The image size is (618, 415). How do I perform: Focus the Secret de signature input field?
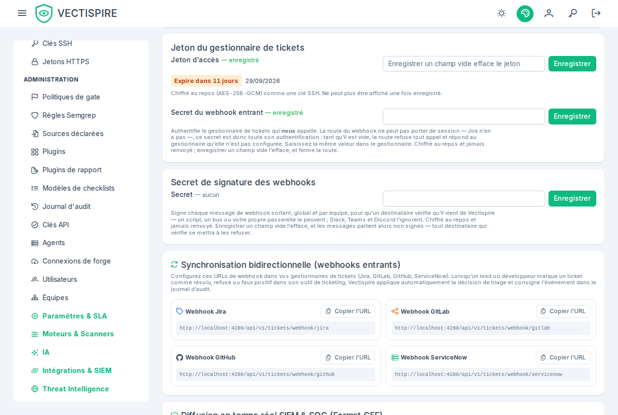464,198
